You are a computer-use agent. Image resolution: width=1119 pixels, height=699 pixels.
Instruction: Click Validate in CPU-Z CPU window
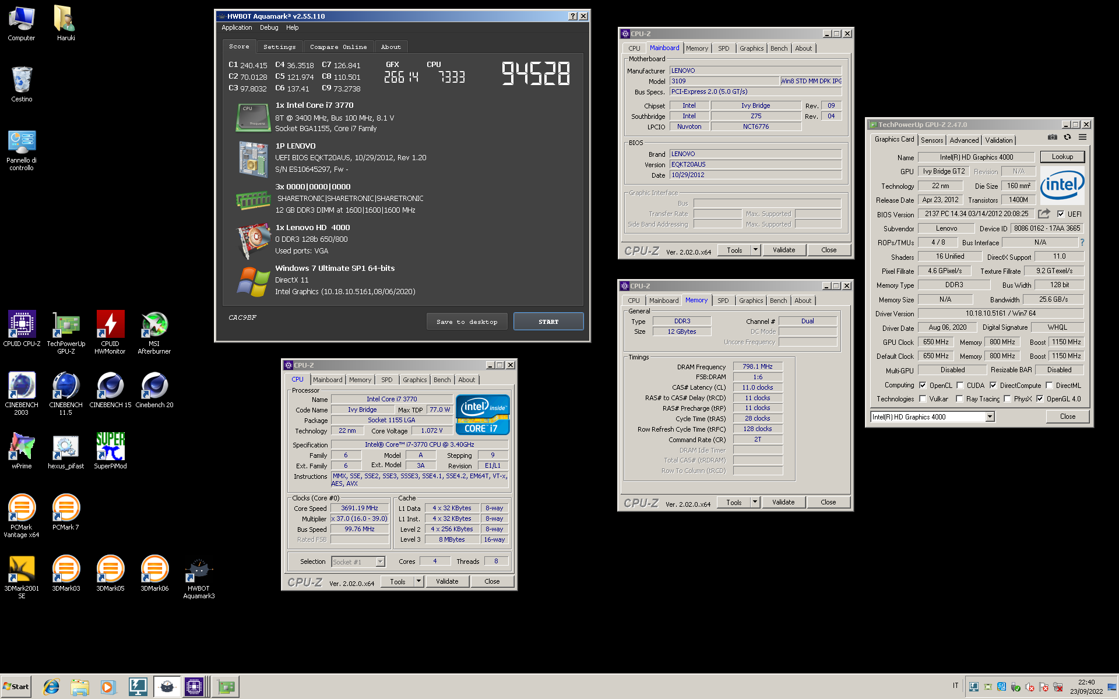(447, 581)
